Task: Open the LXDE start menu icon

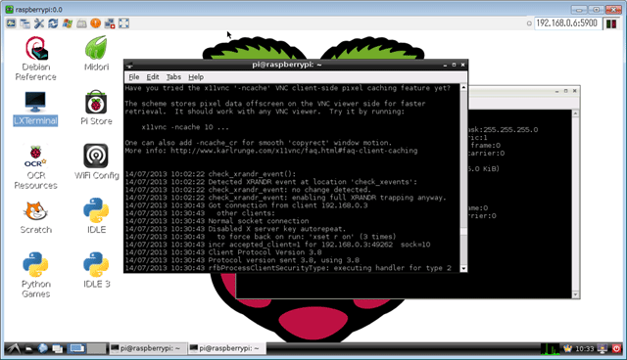Action: click(x=13, y=348)
